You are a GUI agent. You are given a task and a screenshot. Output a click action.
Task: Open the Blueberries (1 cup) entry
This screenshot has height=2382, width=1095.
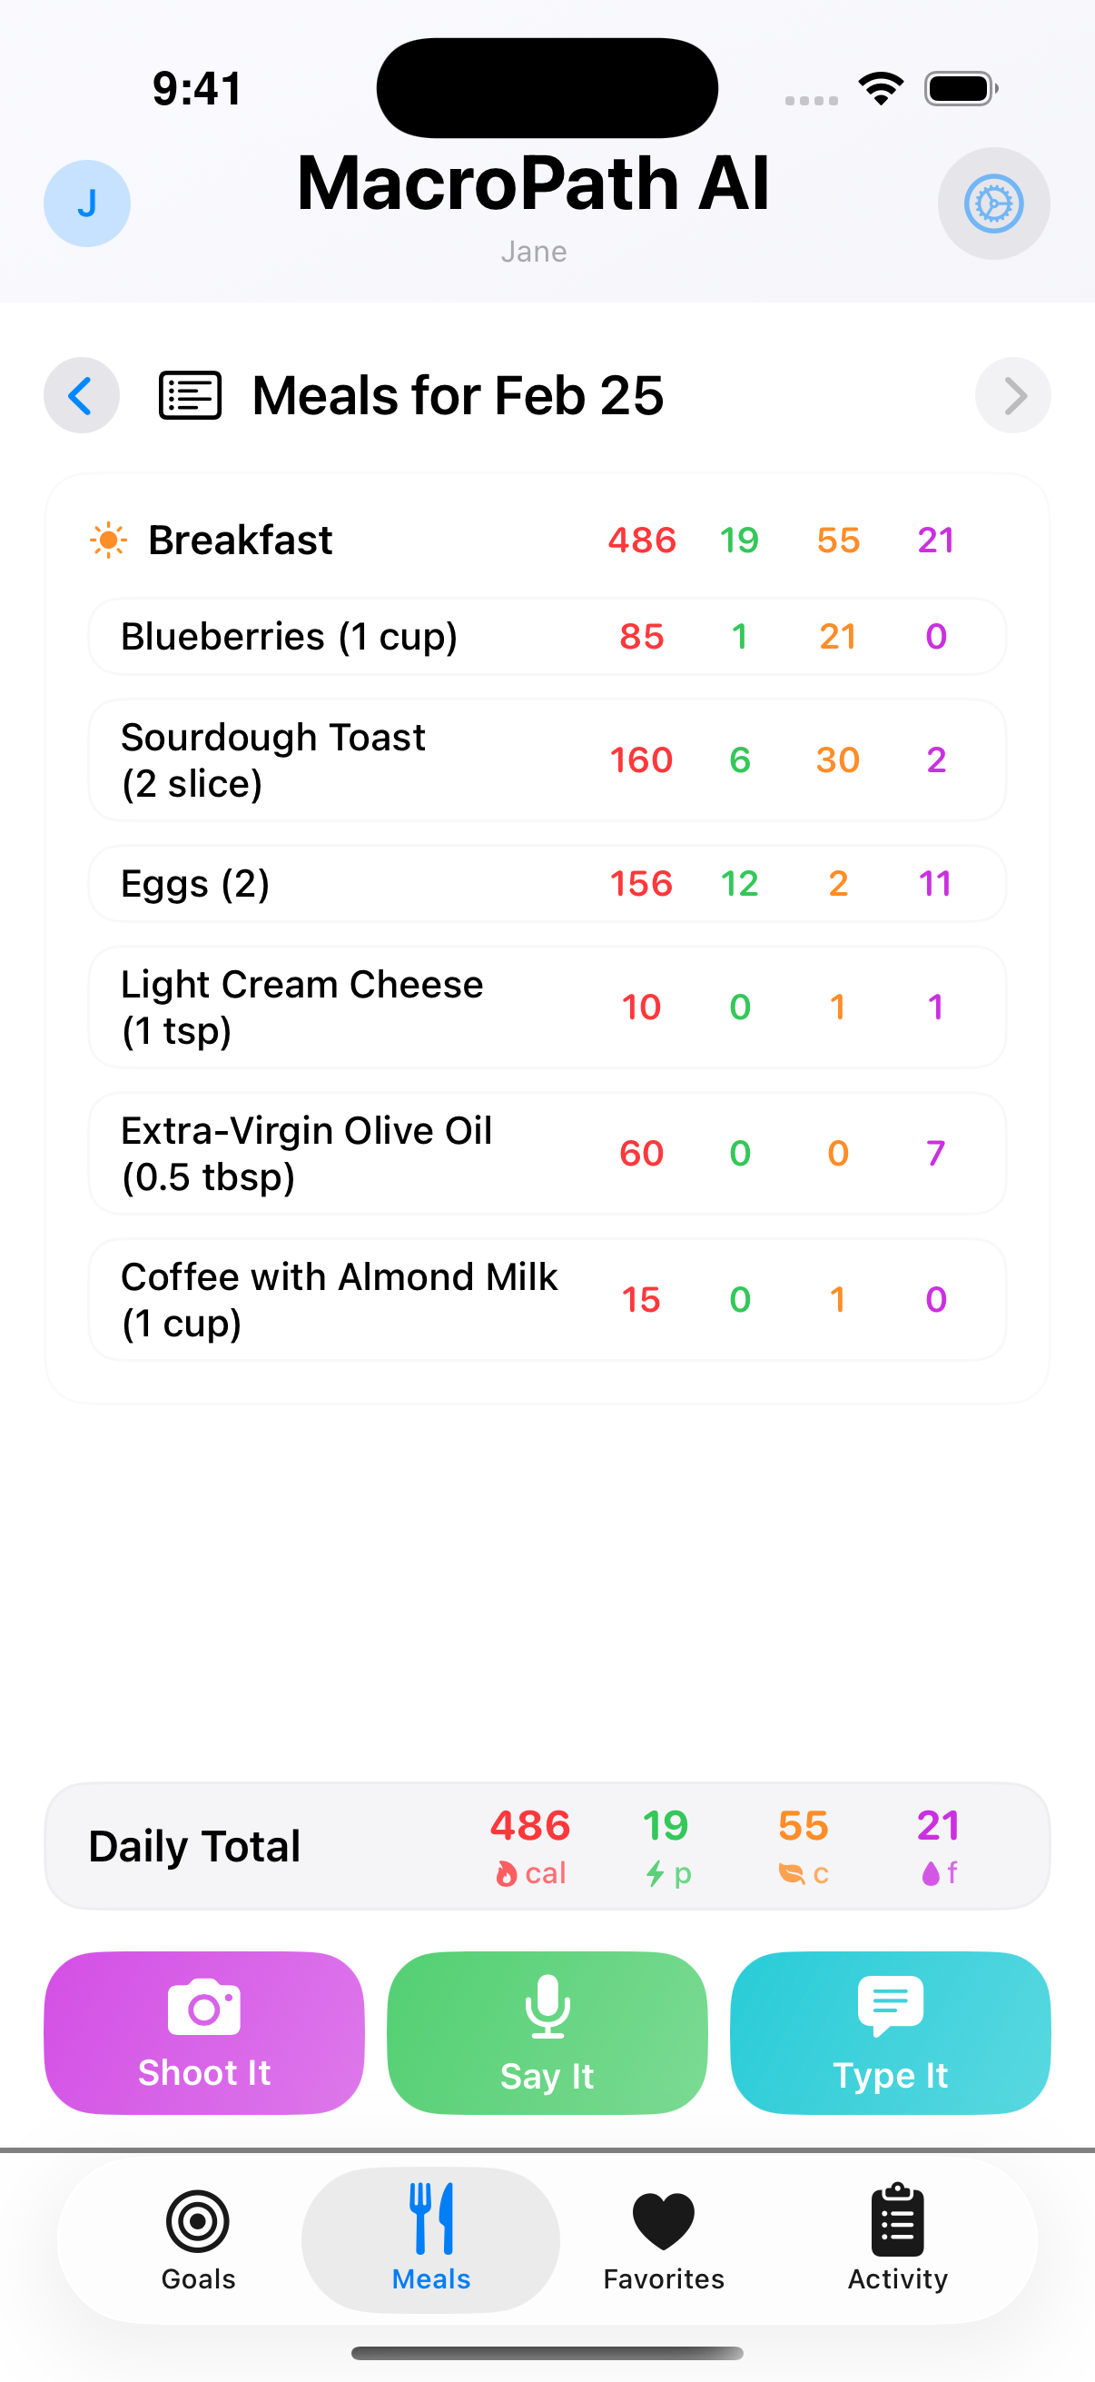point(546,637)
